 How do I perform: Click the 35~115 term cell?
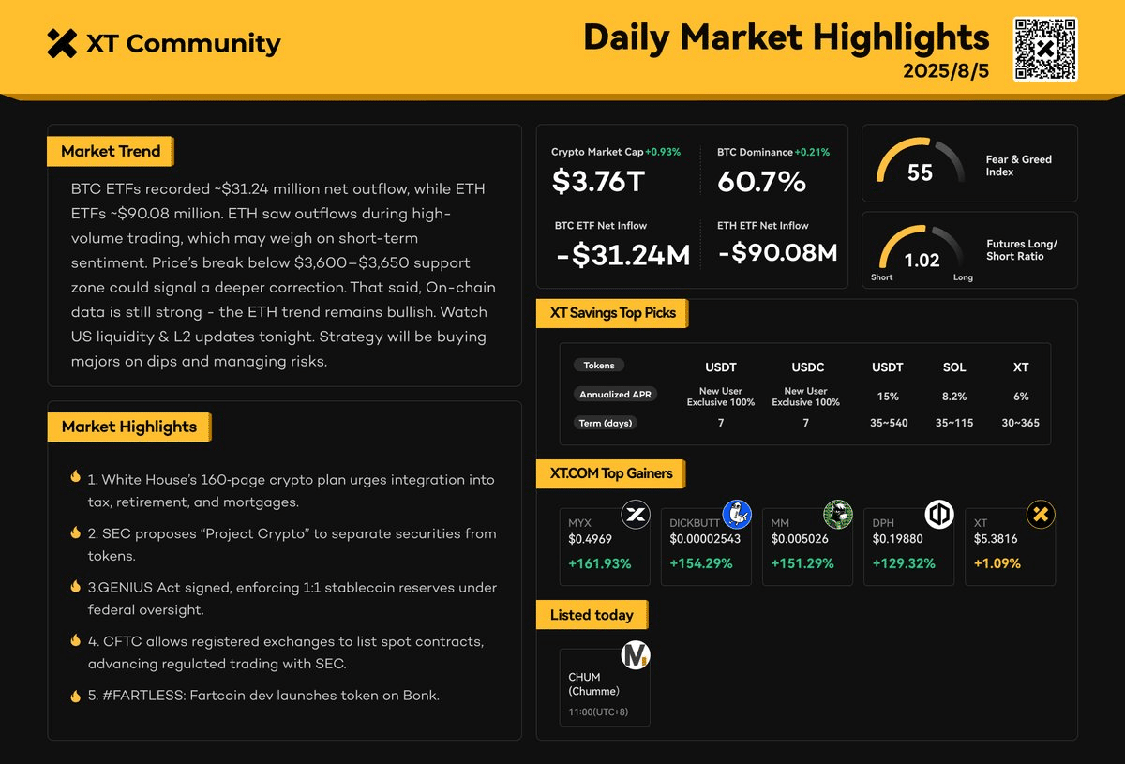[x=954, y=423]
